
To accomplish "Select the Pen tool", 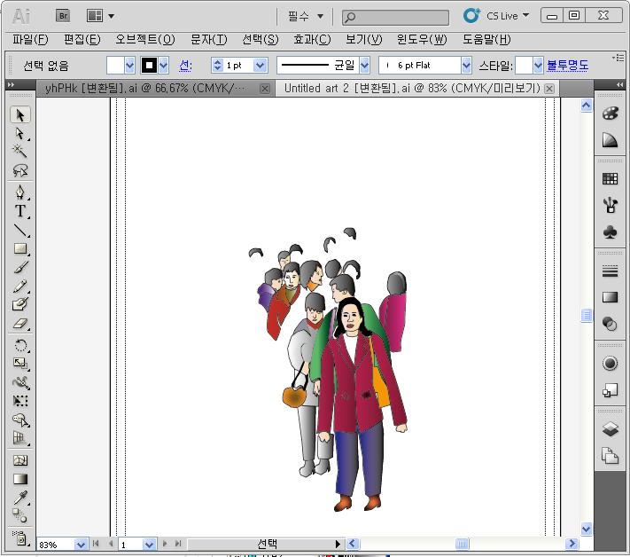I will coord(20,192).
